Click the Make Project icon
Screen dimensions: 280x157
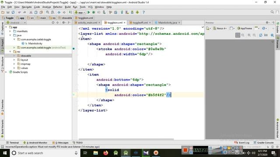[70, 12]
